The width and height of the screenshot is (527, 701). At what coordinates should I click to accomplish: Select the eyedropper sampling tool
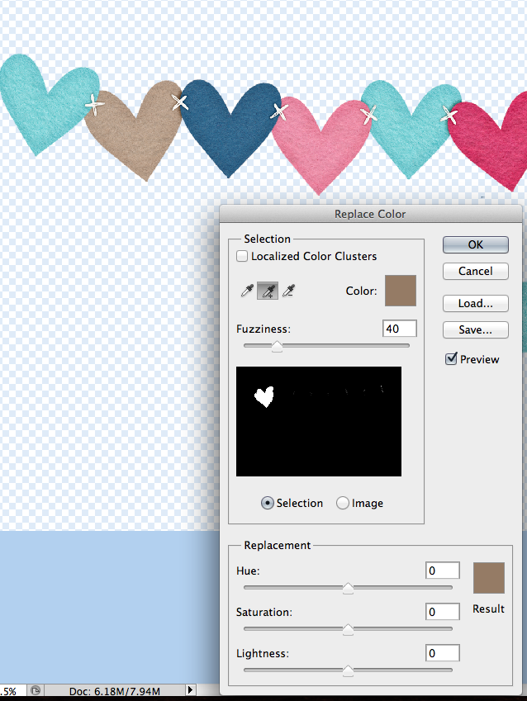[x=247, y=291]
